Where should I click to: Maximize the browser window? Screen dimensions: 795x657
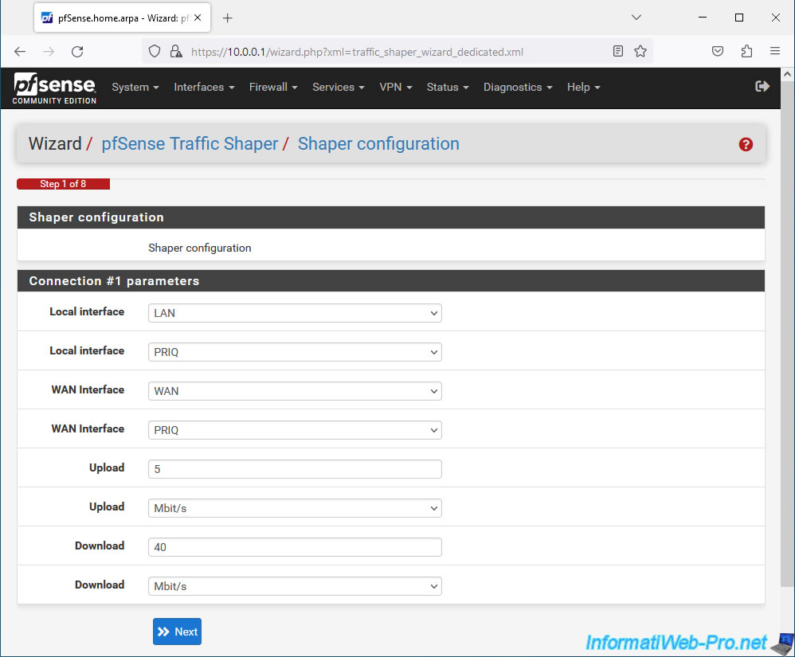click(x=738, y=18)
